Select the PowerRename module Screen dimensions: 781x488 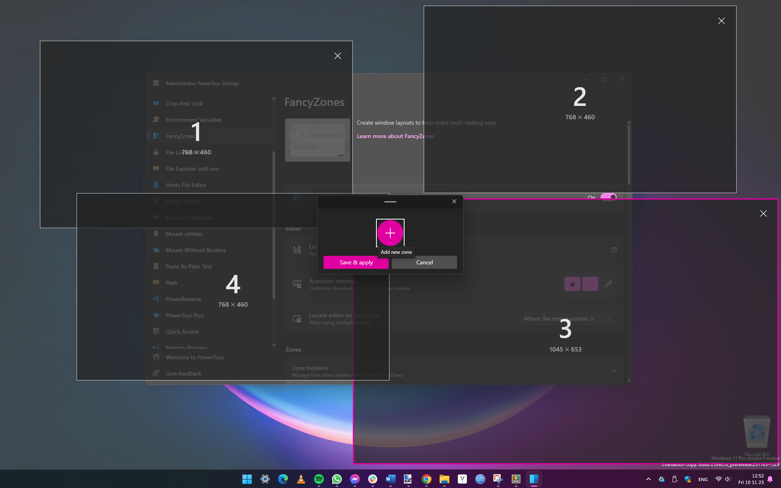point(184,299)
